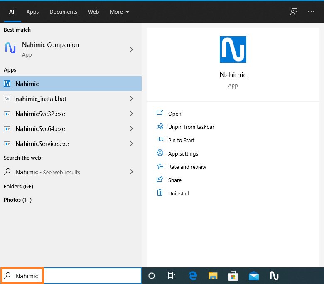Click the Nahimic icon in the taskbar
Viewport: 324px width, 284px height.
[x=274, y=276]
